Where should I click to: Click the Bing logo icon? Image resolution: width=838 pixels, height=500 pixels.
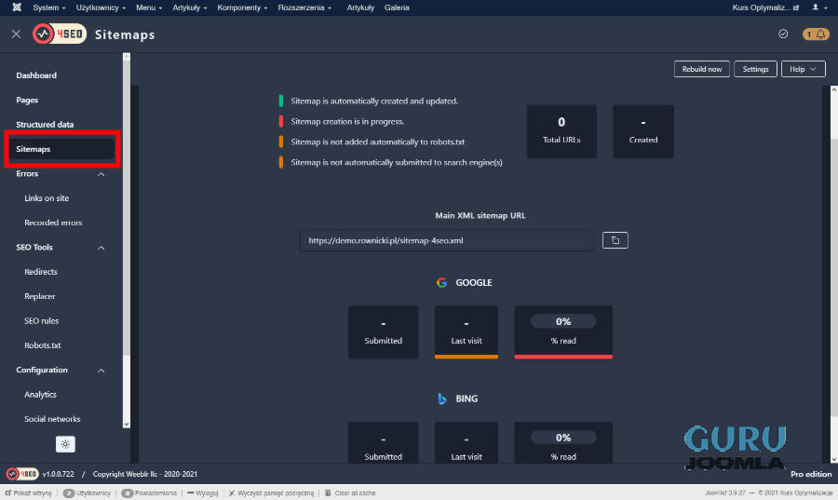coord(441,399)
